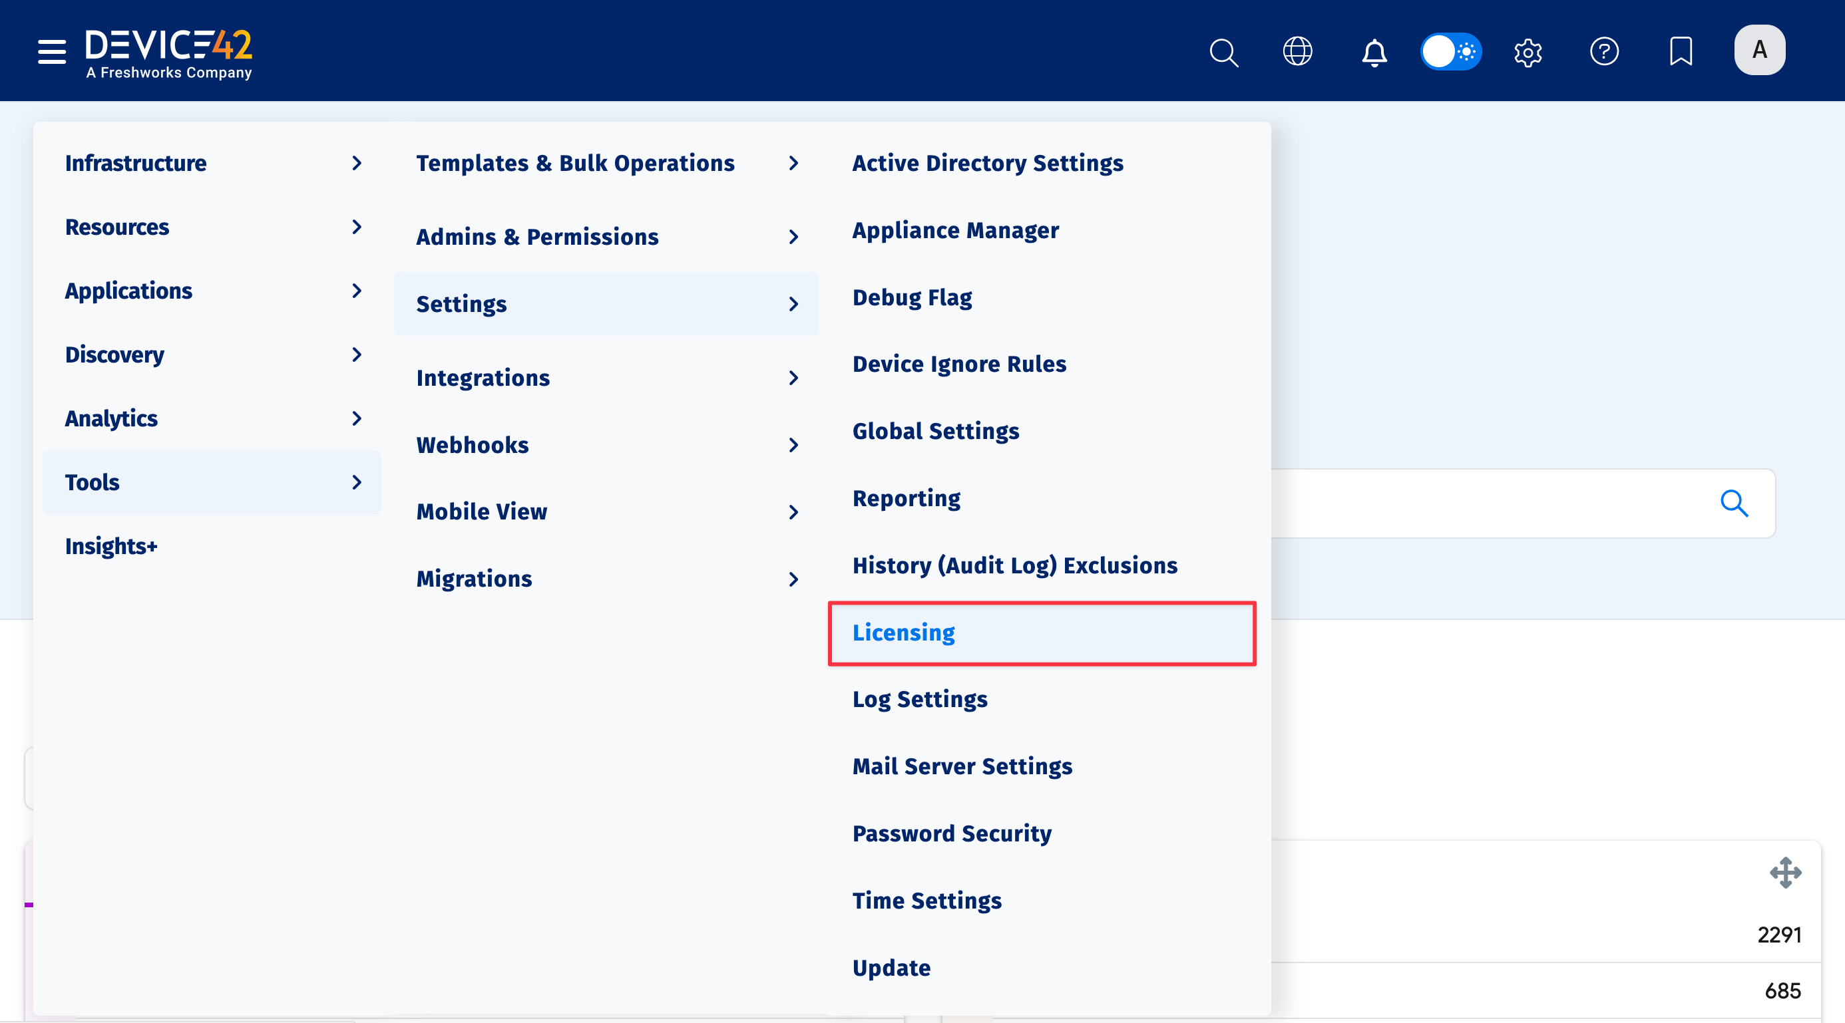The height and width of the screenshot is (1023, 1845).
Task: Expand the Analytics submenu chevron
Action: tap(357, 419)
